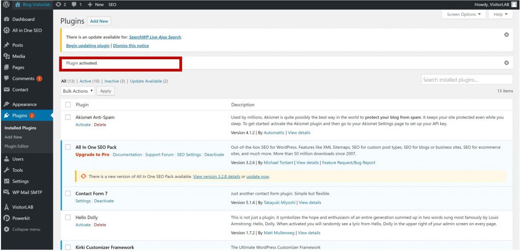Sort by the Plugin column header
Screen dimensions: 520x251
pos(82,104)
